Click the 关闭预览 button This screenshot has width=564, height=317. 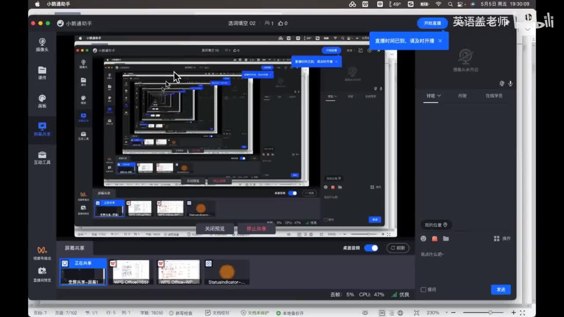[215, 229]
